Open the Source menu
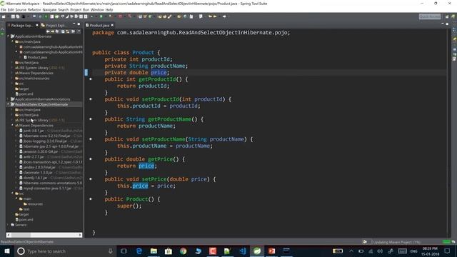The image size is (457, 257). tap(21, 9)
